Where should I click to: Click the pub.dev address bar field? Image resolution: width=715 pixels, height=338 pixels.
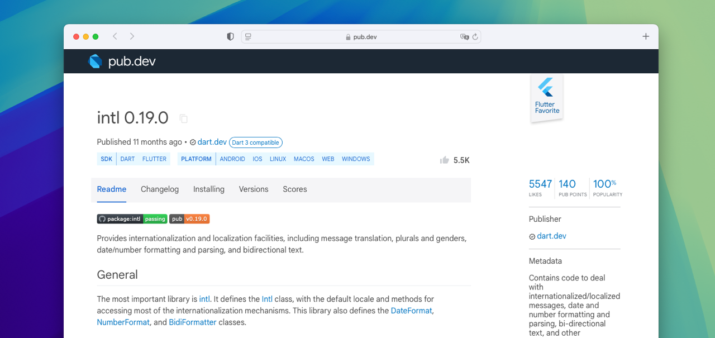[361, 37]
